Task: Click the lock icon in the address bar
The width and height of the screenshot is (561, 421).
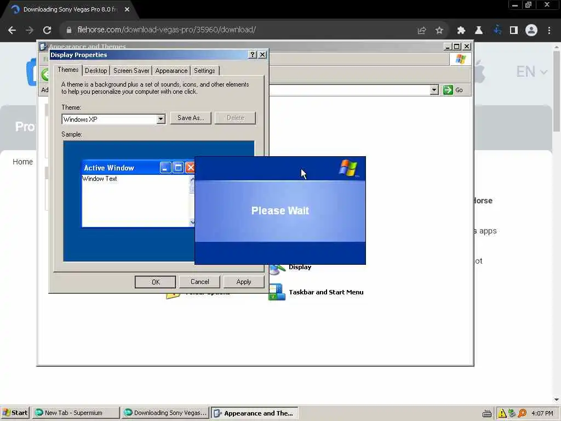Action: tap(69, 30)
